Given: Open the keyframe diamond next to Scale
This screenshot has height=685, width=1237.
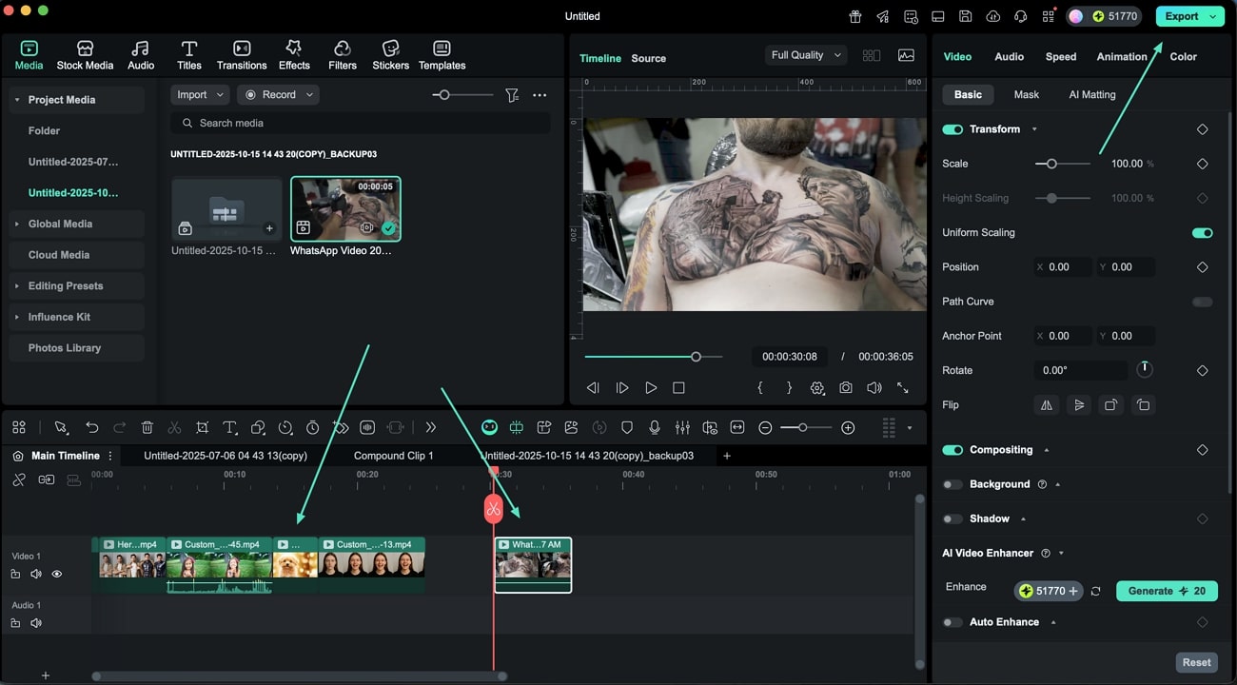Looking at the screenshot, I should click(x=1202, y=163).
